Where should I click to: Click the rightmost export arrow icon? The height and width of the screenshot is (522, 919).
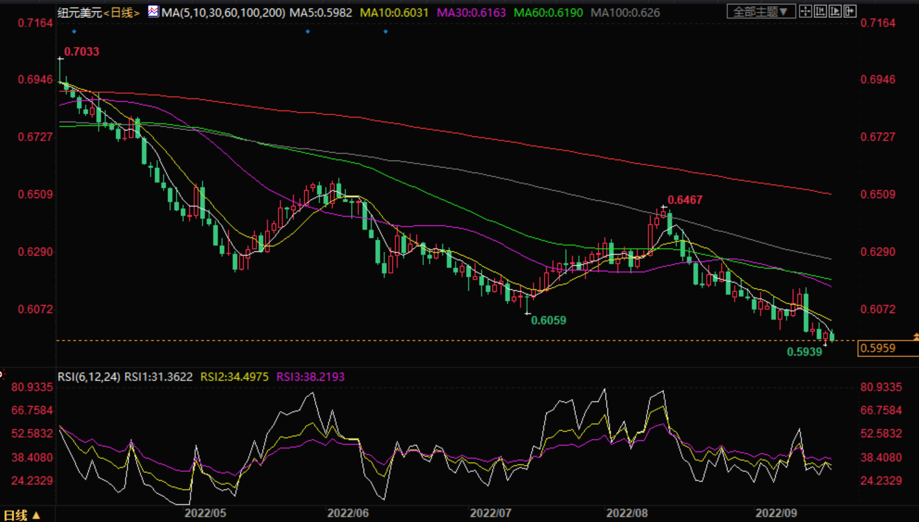(x=850, y=11)
